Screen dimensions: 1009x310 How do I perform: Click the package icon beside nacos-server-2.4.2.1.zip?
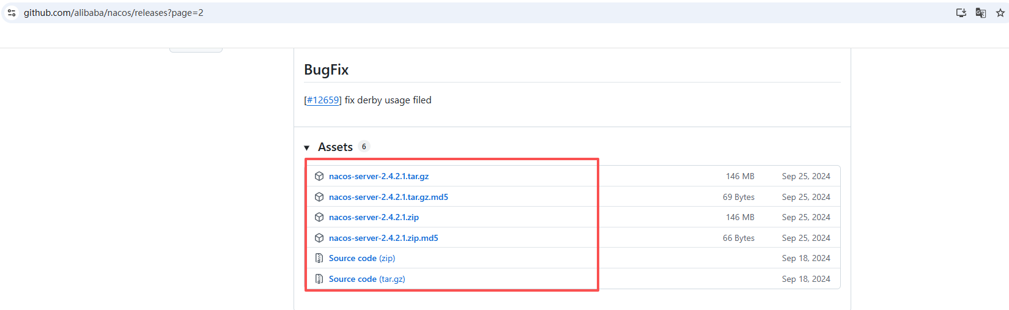[319, 217]
